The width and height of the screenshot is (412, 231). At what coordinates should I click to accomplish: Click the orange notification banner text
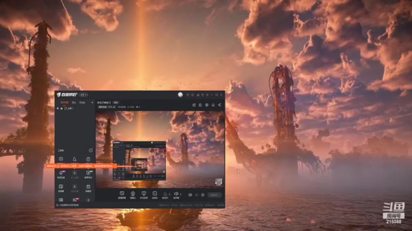pyautogui.click(x=80, y=166)
